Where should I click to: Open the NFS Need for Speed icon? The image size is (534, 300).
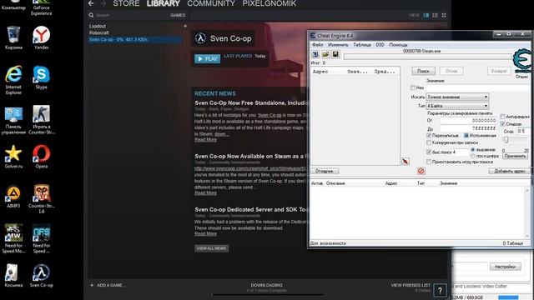tap(41, 238)
